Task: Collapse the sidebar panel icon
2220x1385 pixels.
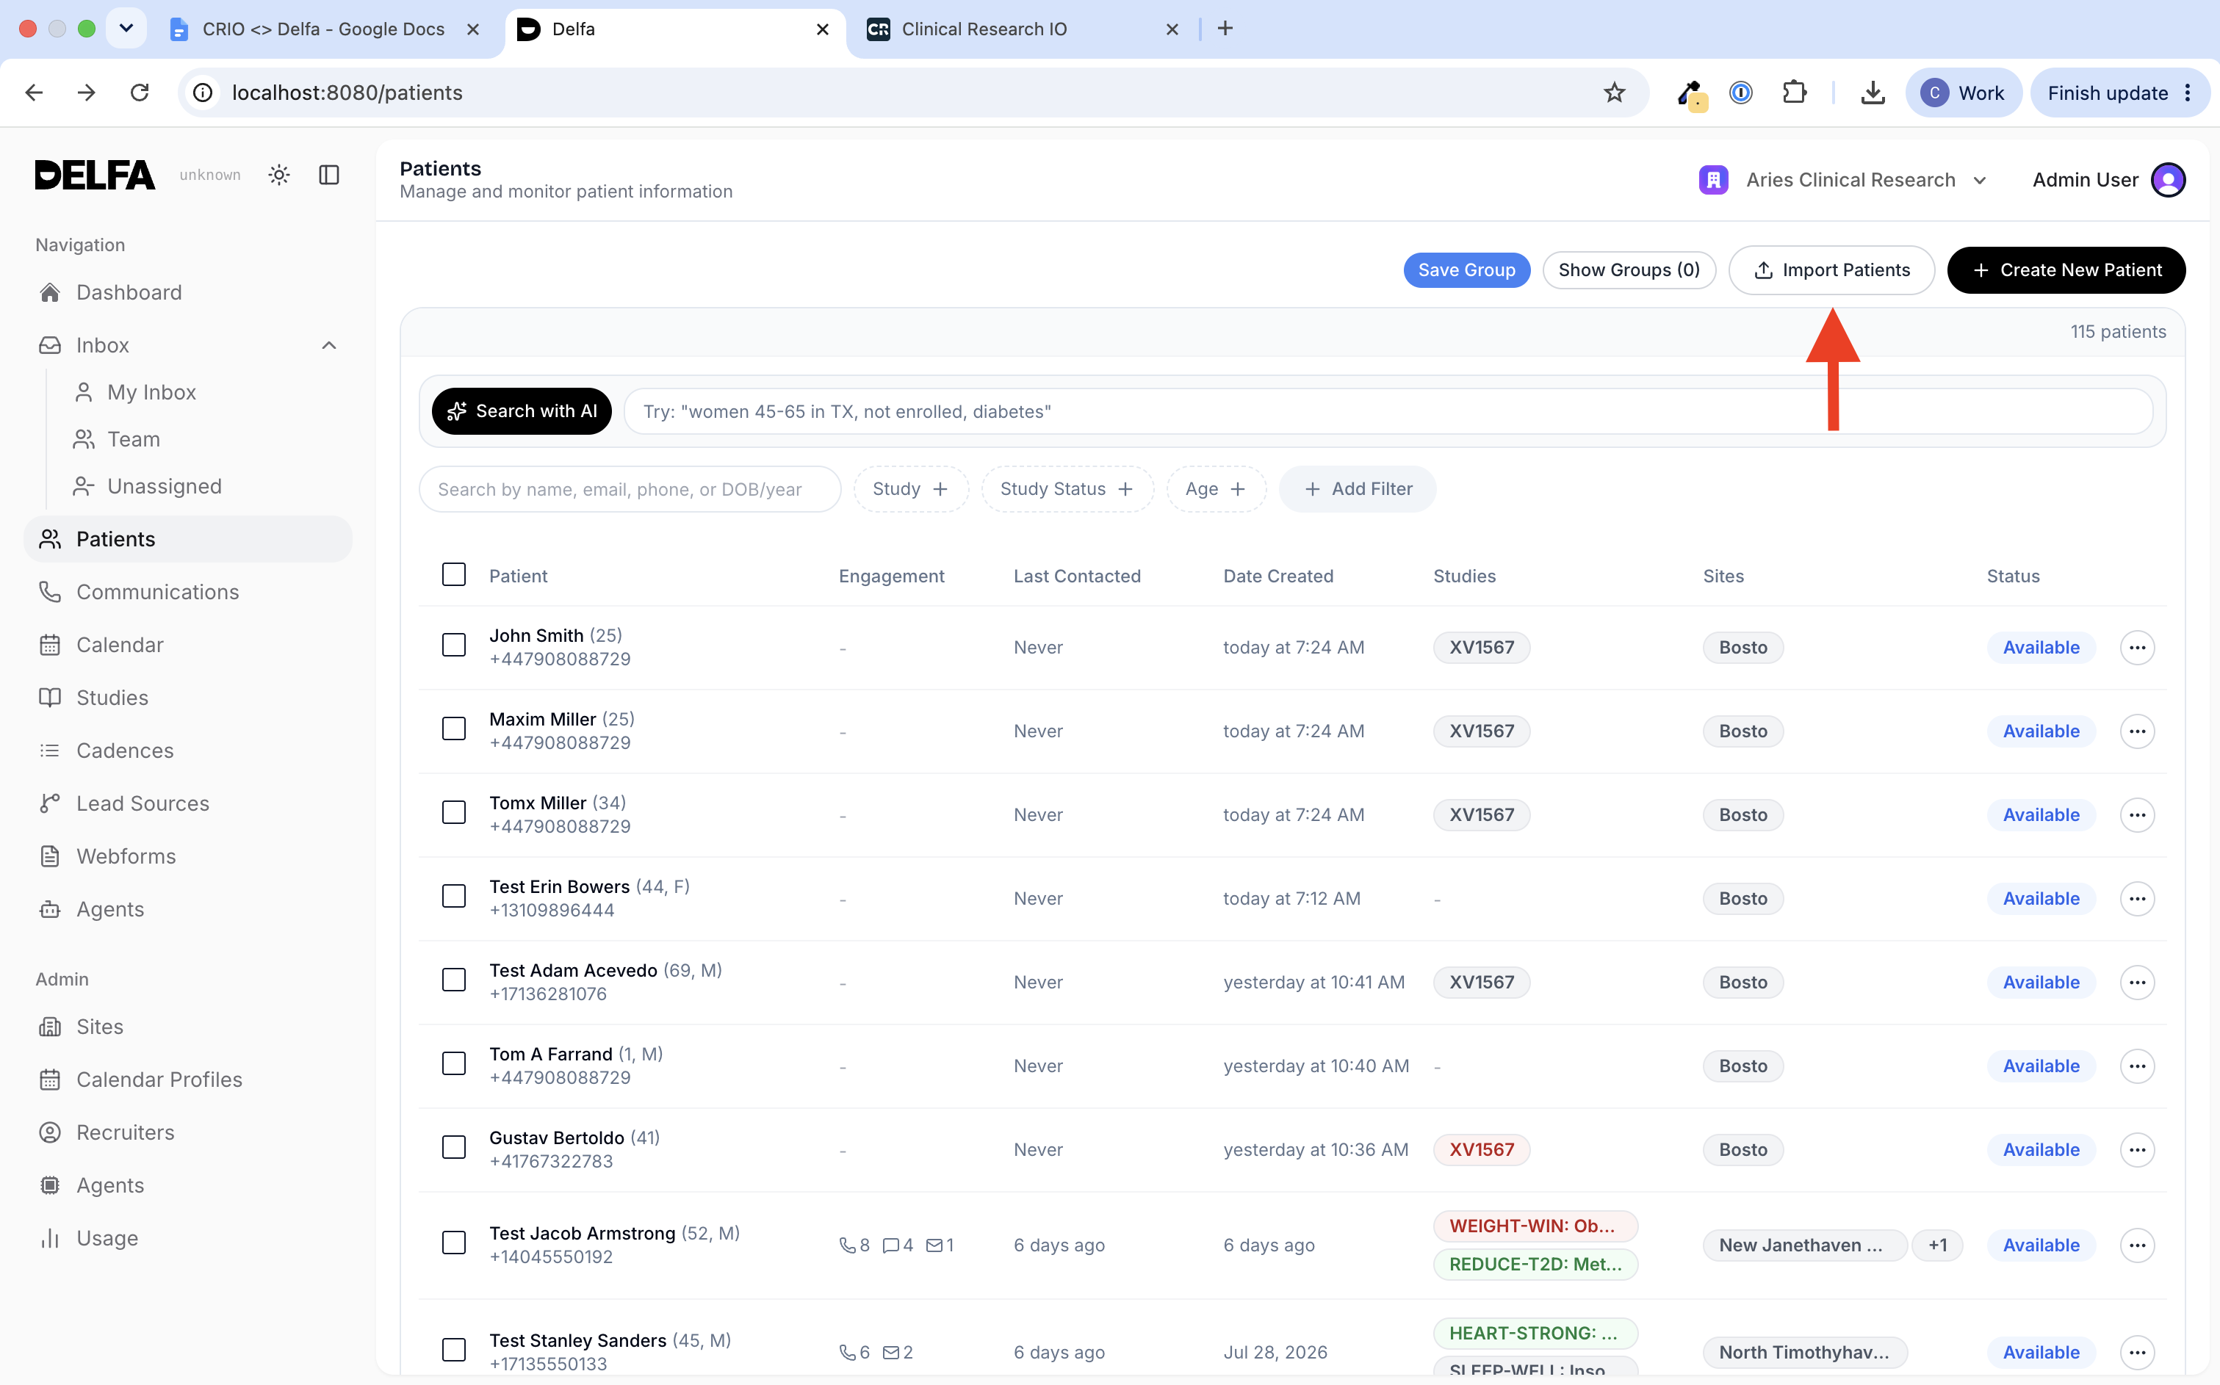Action: (x=329, y=175)
